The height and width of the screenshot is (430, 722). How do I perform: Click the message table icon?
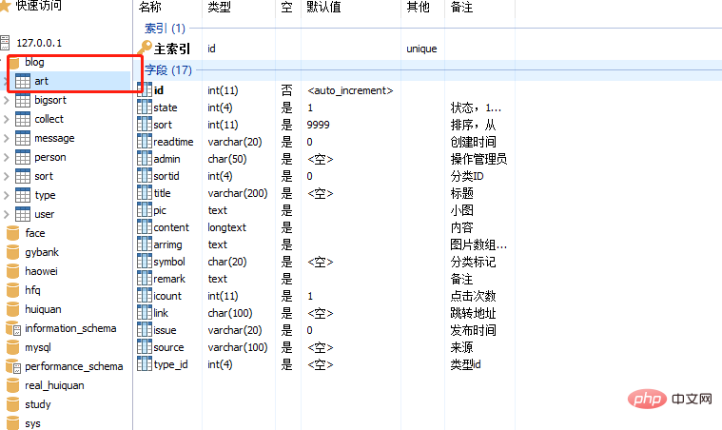23,138
